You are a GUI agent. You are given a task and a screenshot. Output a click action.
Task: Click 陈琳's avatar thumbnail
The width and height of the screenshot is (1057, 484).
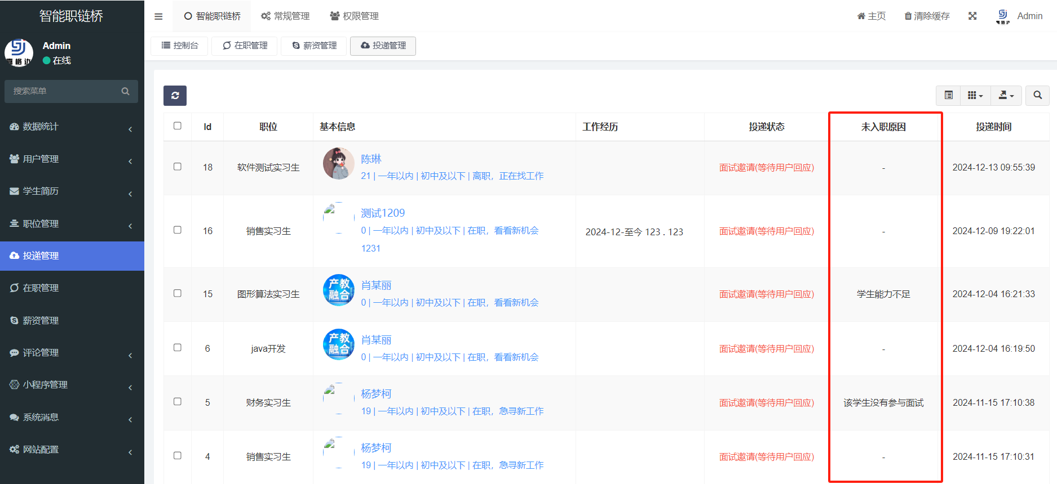click(338, 164)
